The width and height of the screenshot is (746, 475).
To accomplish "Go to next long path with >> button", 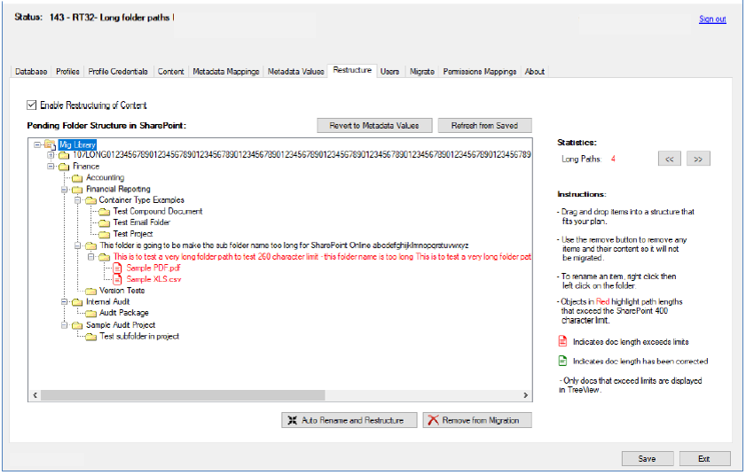I will click(698, 159).
